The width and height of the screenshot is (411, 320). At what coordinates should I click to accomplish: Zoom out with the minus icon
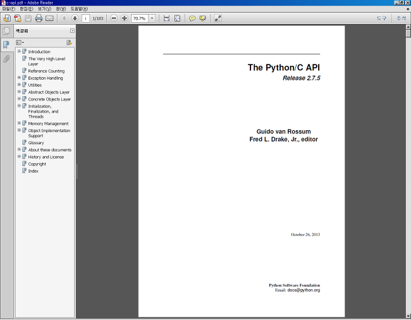pos(114,18)
